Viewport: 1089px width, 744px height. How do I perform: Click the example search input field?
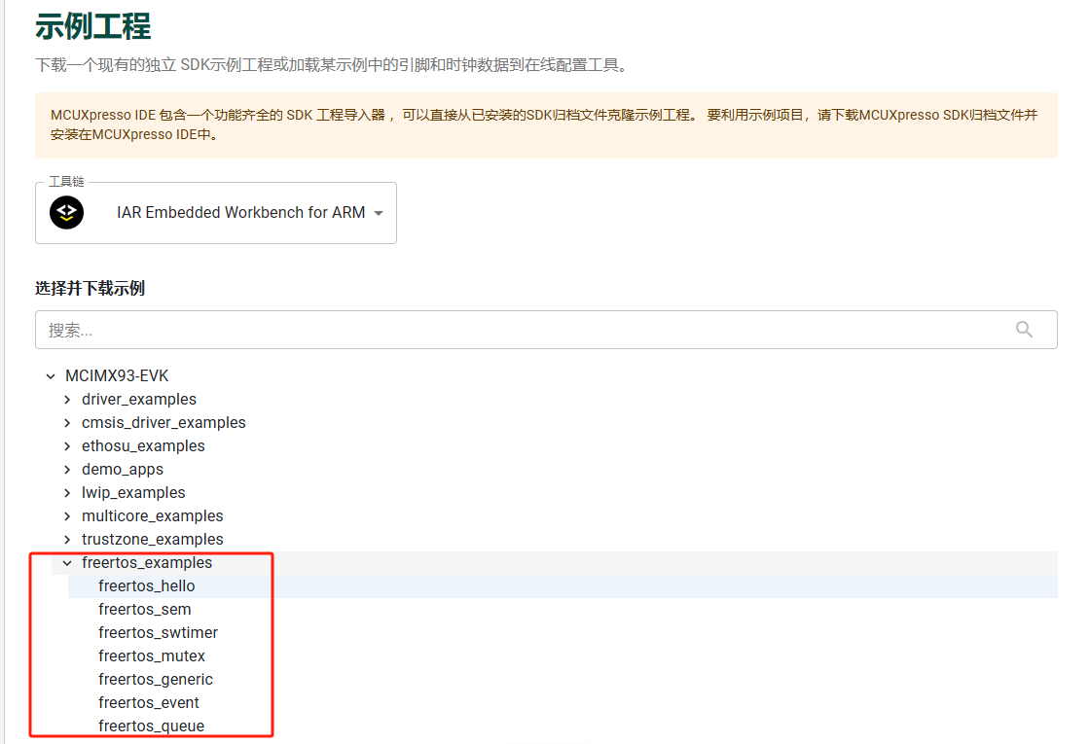coord(516,330)
